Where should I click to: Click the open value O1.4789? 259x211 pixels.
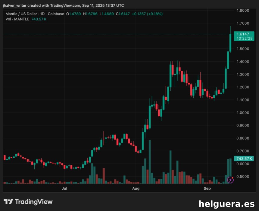(x=73, y=14)
